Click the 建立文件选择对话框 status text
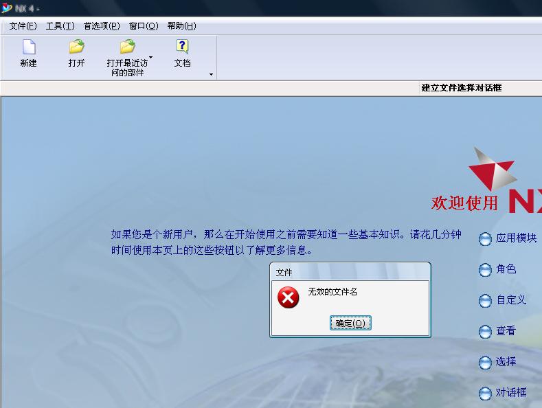Screen dimensions: 542x408 pos(462,88)
